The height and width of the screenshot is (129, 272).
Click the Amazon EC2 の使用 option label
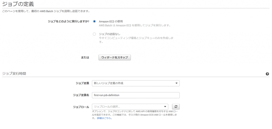point(111,21)
